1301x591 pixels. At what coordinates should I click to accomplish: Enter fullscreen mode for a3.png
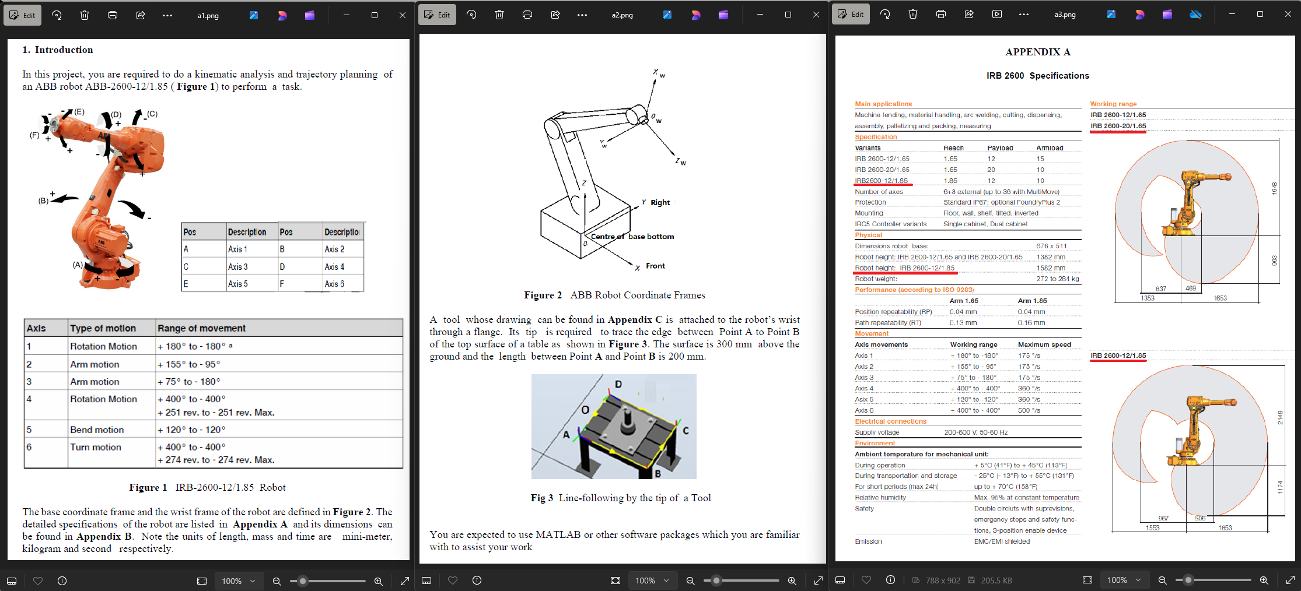[x=1291, y=580]
